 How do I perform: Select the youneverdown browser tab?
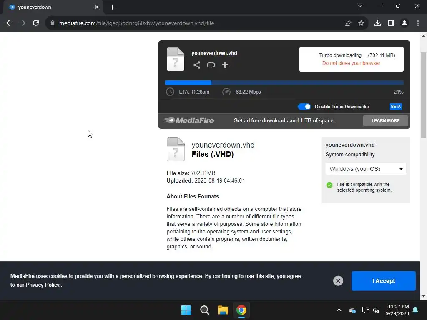[53, 7]
